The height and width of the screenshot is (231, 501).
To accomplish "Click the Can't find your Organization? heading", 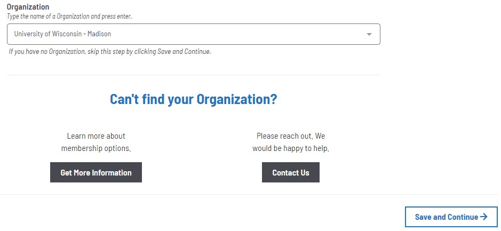I will 194,99.
